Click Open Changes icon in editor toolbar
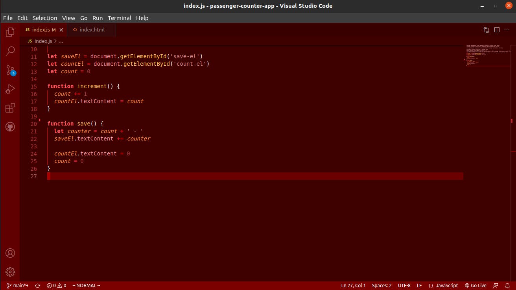 [487, 30]
